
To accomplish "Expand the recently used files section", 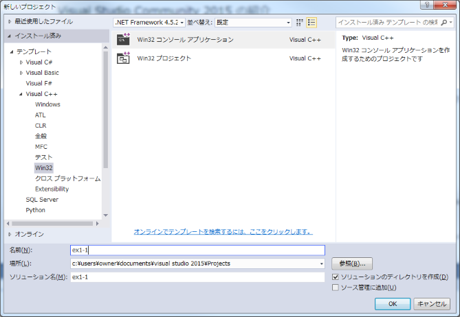I will coord(10,21).
